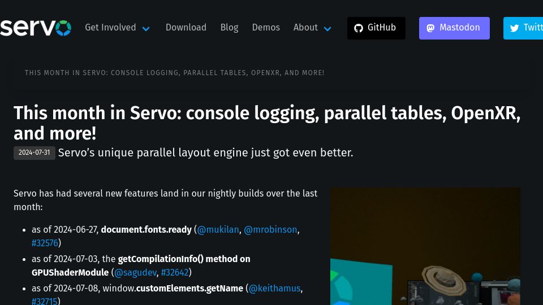Screen dimensions: 543x305
Task: Click the 'document.fonts.ready' bold text
Action: click(146, 230)
